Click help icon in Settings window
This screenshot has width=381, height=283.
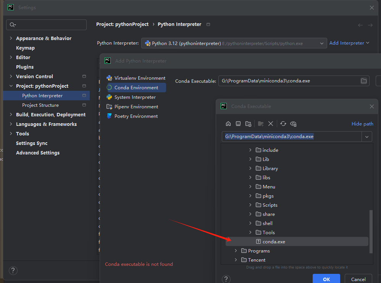[13, 271]
